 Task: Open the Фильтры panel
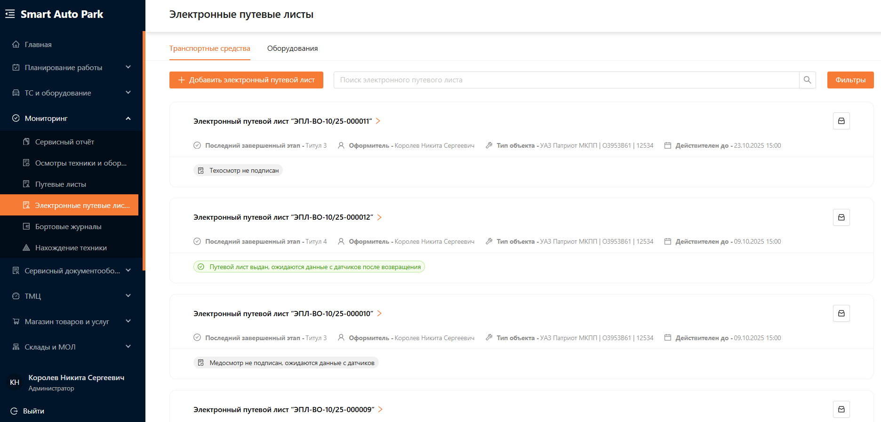850,80
